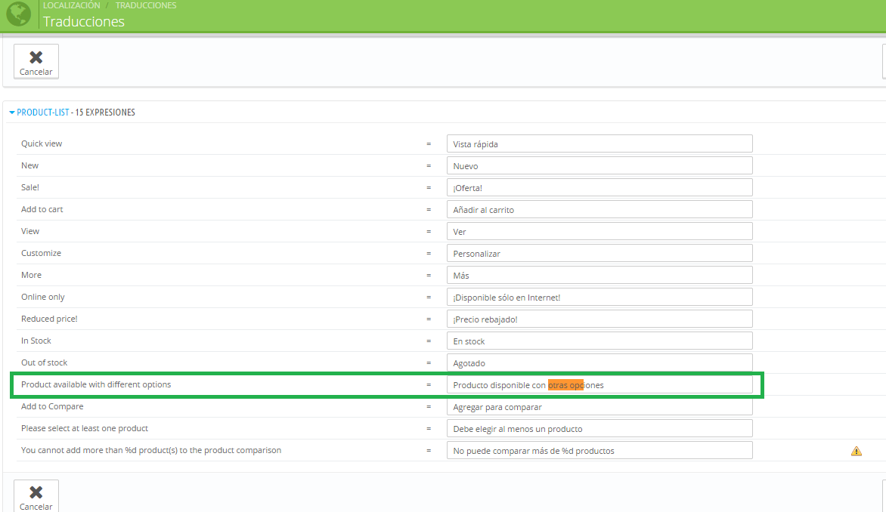This screenshot has width=886, height=512.
Task: Click the 'Agotado' translation field
Action: [x=599, y=362]
